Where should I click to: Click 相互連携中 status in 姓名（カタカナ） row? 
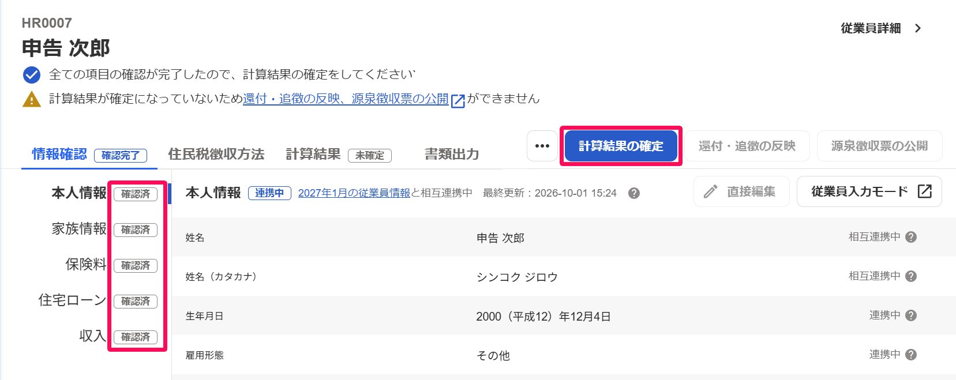click(x=874, y=276)
